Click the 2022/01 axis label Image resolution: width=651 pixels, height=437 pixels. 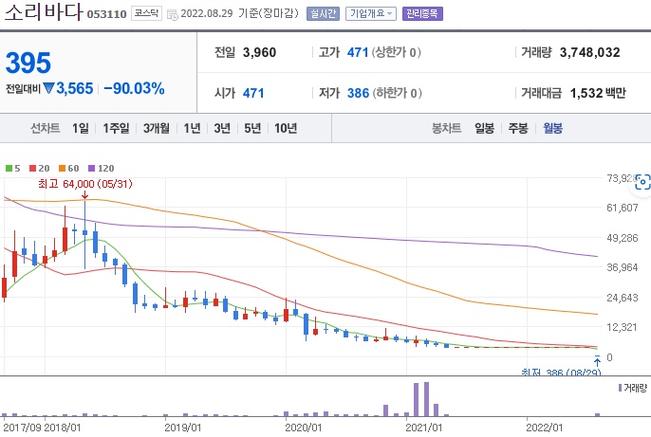pyautogui.click(x=544, y=428)
